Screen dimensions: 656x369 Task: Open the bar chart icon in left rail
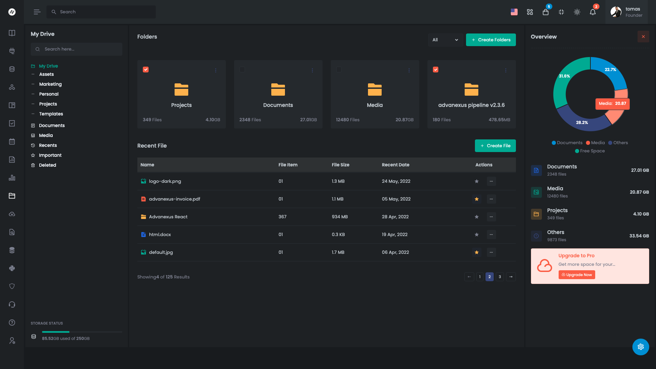pyautogui.click(x=12, y=178)
